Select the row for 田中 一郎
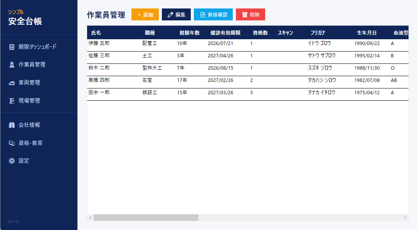 [x=247, y=95]
